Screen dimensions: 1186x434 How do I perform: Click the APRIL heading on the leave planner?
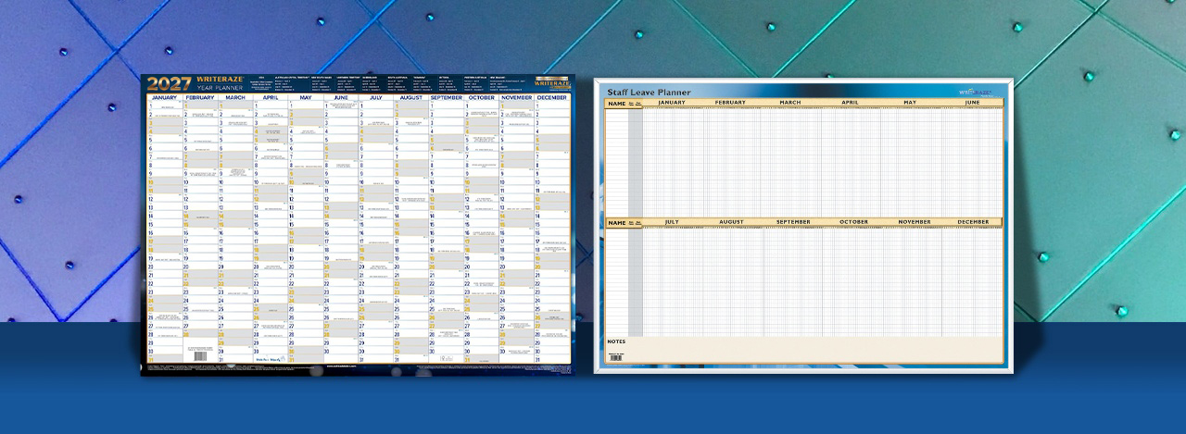[x=850, y=103]
